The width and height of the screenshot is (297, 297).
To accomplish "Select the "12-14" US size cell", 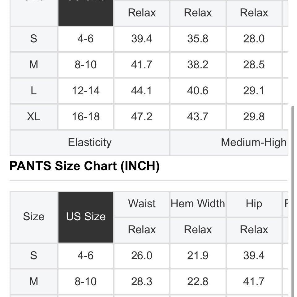I will point(86,91).
